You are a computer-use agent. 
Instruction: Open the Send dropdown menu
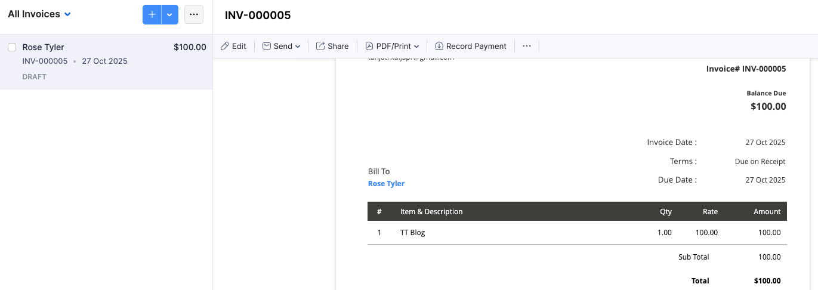pyautogui.click(x=282, y=46)
